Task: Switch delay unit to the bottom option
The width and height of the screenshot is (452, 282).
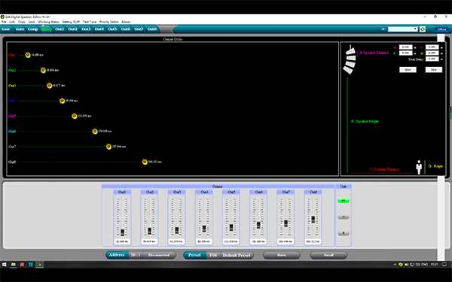Action: 344,233
